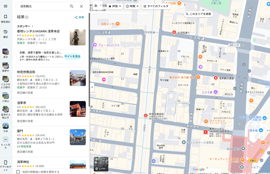Open VASARA listing photo thumbnail
The height and width of the screenshot is (174, 270).
click(78, 37)
